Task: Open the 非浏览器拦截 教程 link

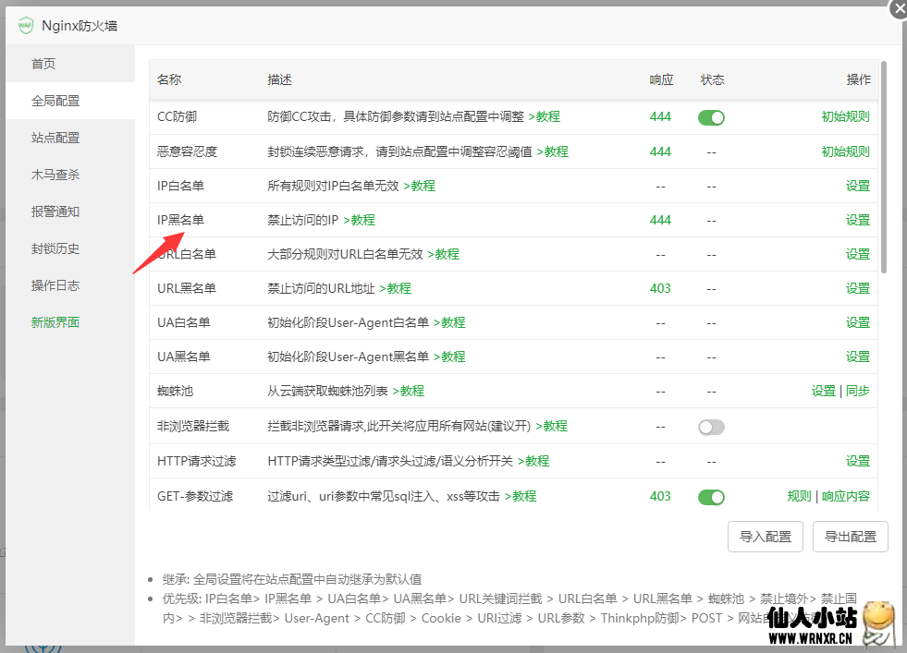Action: (x=551, y=426)
